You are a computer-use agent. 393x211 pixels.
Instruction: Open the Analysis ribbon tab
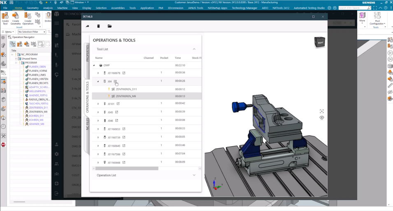(x=48, y=8)
